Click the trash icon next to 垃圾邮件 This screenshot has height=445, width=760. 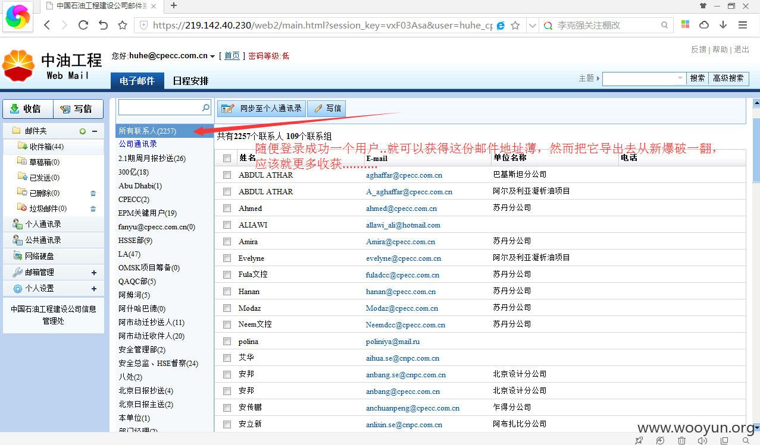93,209
